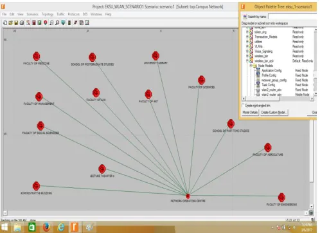Screen dimensions: 320x233
Task: Click the New project toolbar icon
Action: [x=5, y=23]
